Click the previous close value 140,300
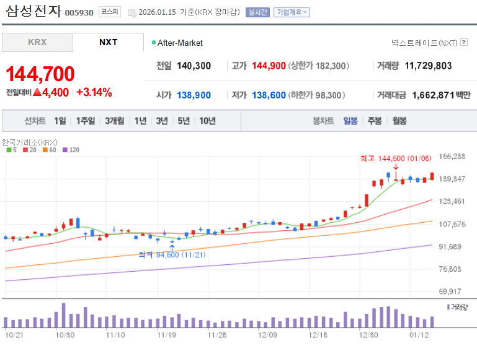This screenshot has height=346, width=477. pyautogui.click(x=194, y=66)
